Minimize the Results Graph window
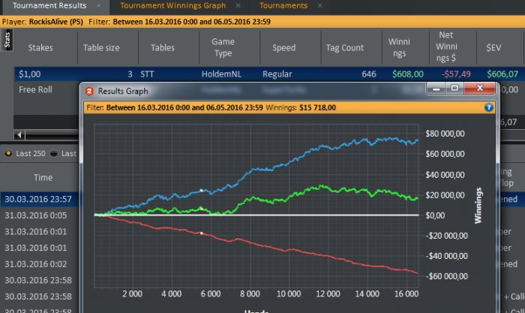Viewport: 525px width, 313px height. click(436, 89)
